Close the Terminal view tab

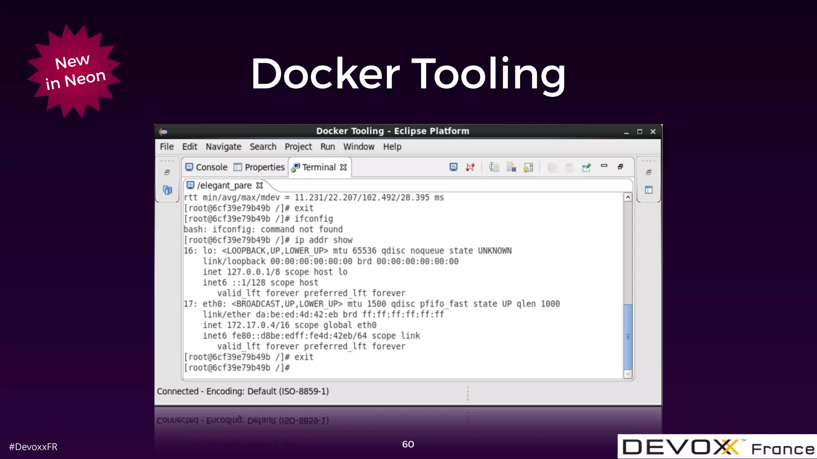click(x=343, y=167)
